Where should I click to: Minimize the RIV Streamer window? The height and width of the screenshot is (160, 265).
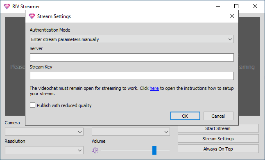pos(218,6)
